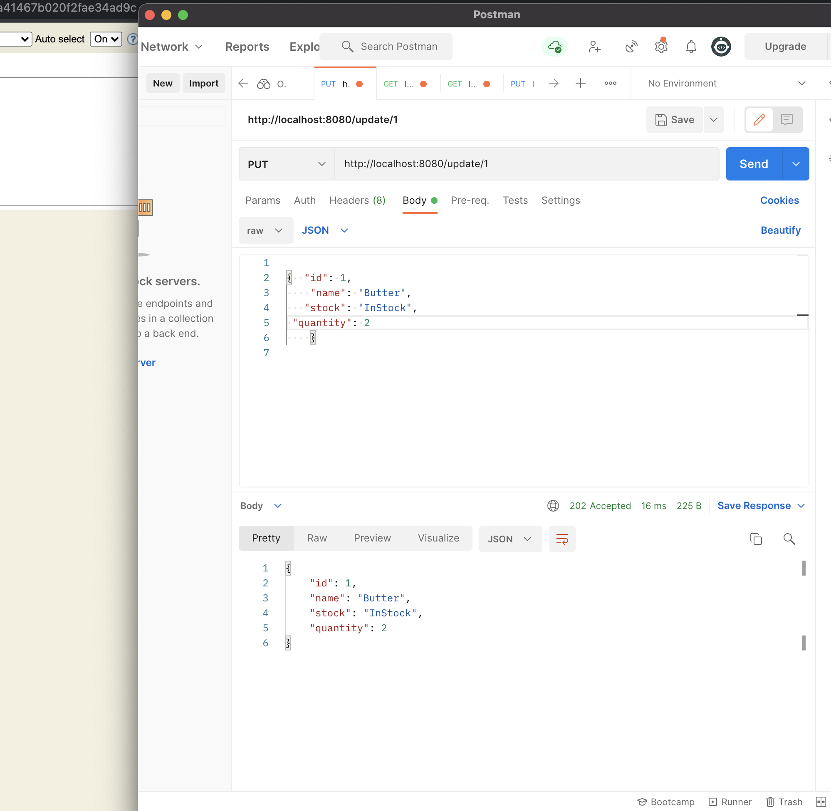Click the Beautify link
Image resolution: width=831 pixels, height=811 pixels.
(780, 230)
